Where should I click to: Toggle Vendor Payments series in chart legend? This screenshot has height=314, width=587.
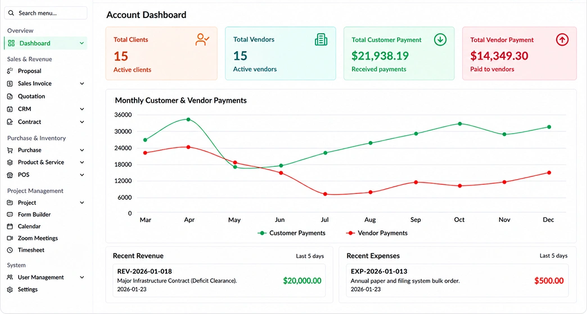[x=377, y=233]
